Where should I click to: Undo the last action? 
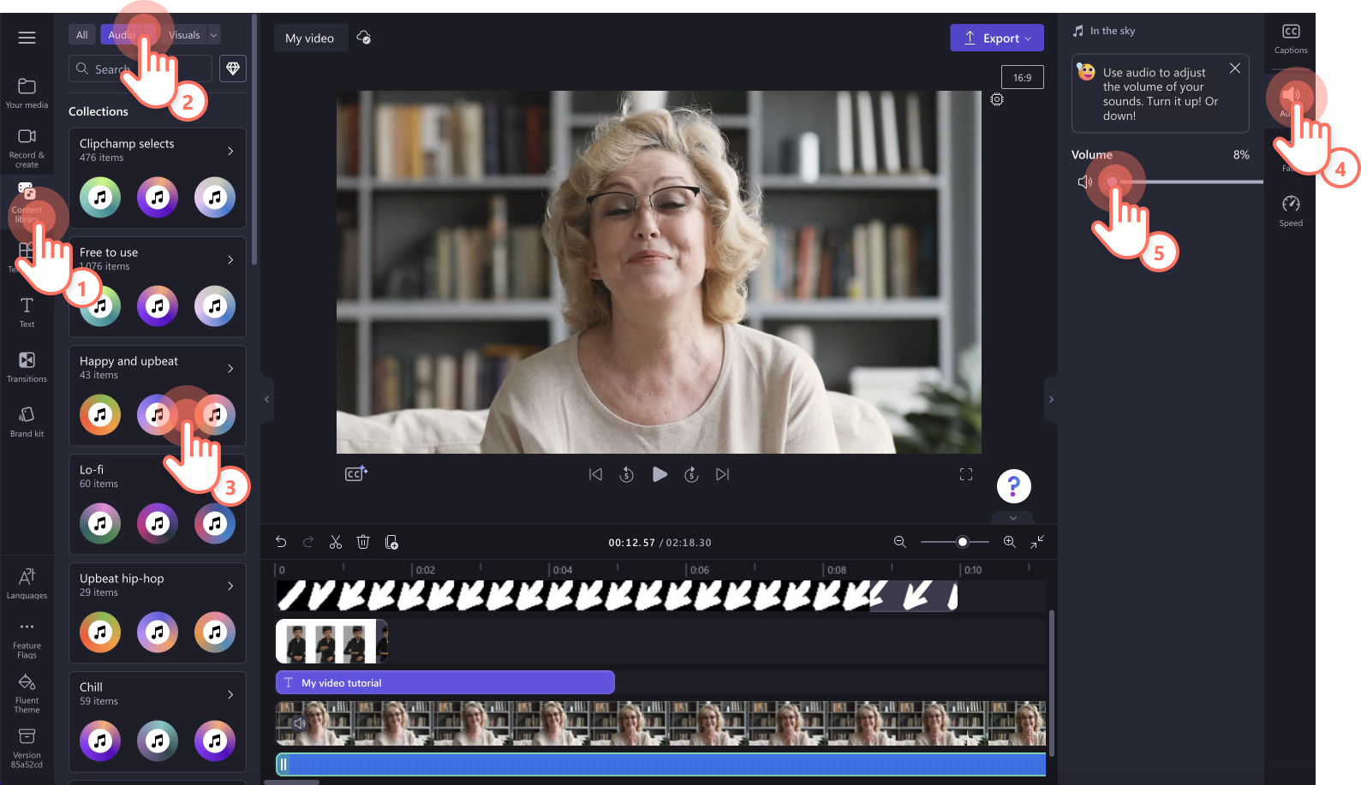tap(281, 542)
